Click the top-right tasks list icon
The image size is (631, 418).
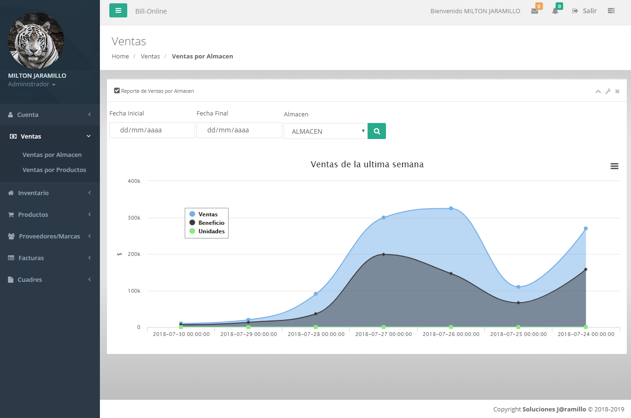click(611, 11)
